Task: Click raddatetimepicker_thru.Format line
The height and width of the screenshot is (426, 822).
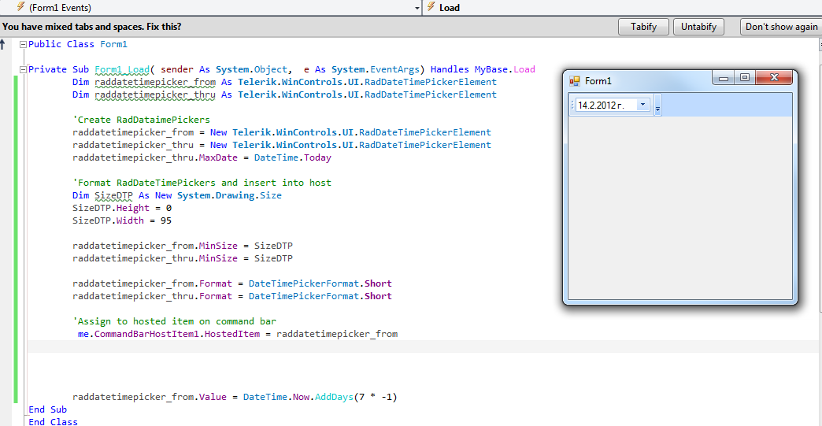Action: coord(231,296)
